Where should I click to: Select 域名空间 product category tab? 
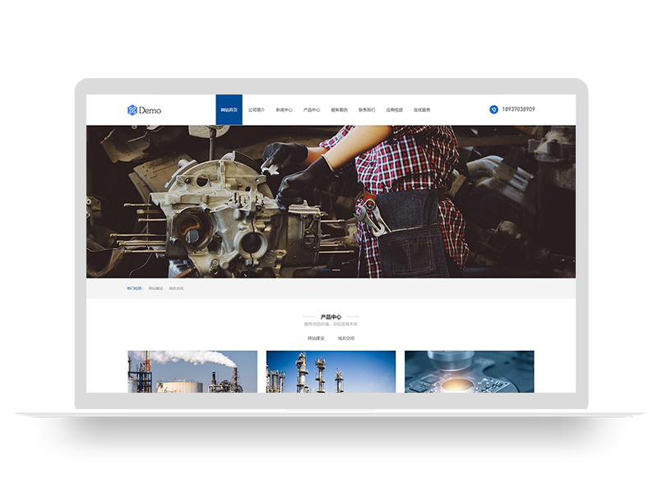tap(345, 338)
